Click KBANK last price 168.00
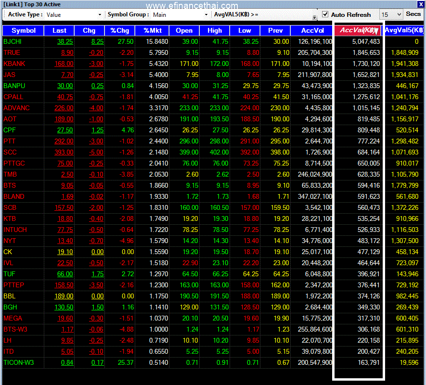This screenshot has height=385, width=426. coord(64,64)
